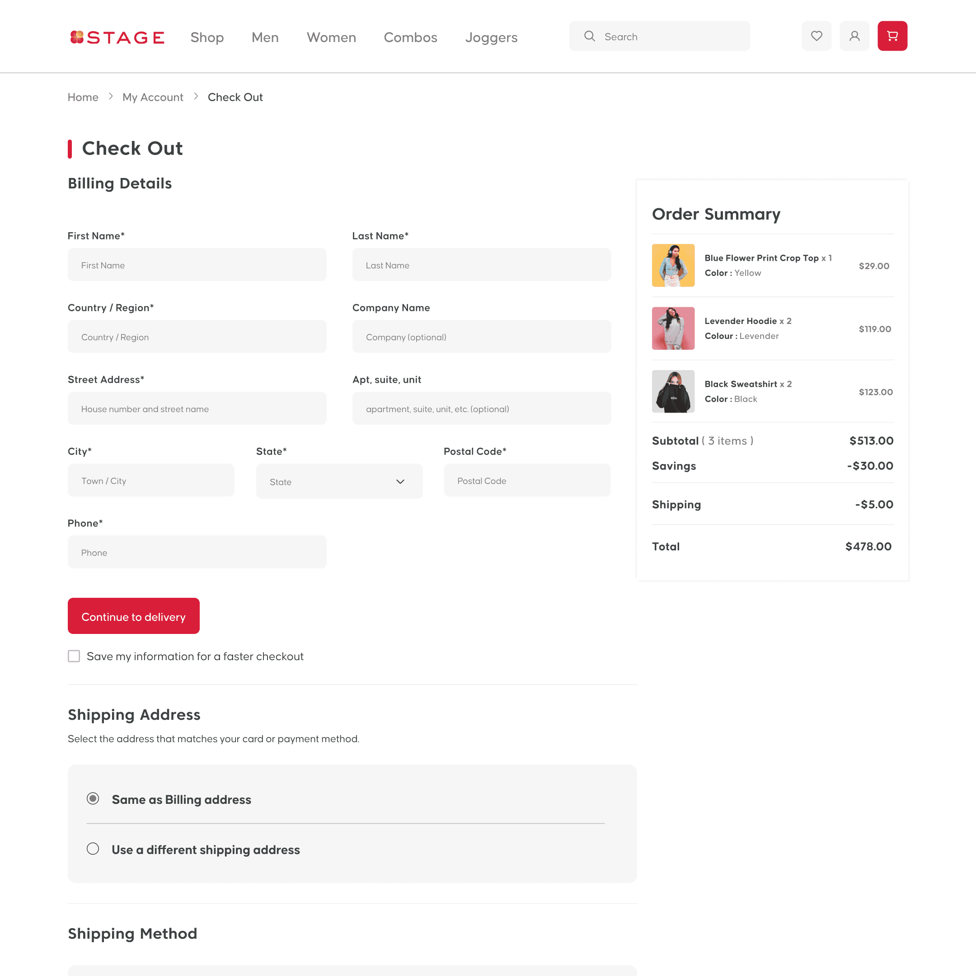
Task: Click the Postal Code input field
Action: pos(527,480)
